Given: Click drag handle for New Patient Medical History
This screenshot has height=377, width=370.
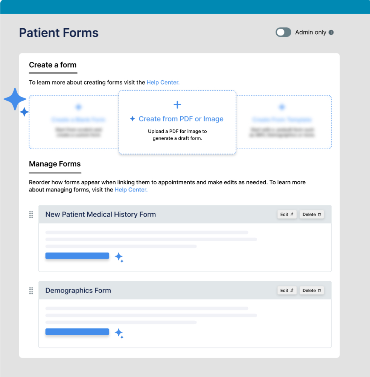Looking at the screenshot, I should coord(31,215).
